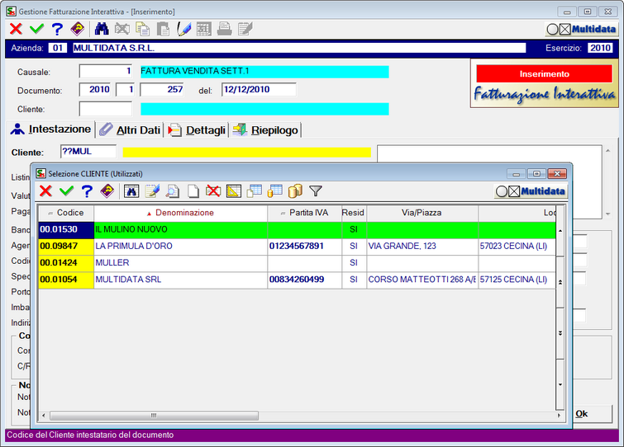Click the empty Cliente code field in header
The width and height of the screenshot is (624, 447).
(106, 109)
